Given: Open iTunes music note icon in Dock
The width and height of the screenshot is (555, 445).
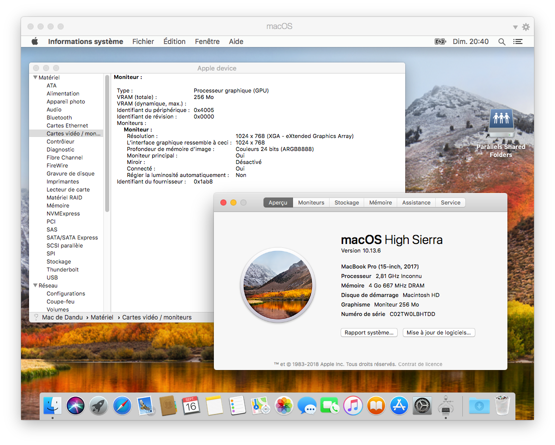Looking at the screenshot, I should click(353, 405).
